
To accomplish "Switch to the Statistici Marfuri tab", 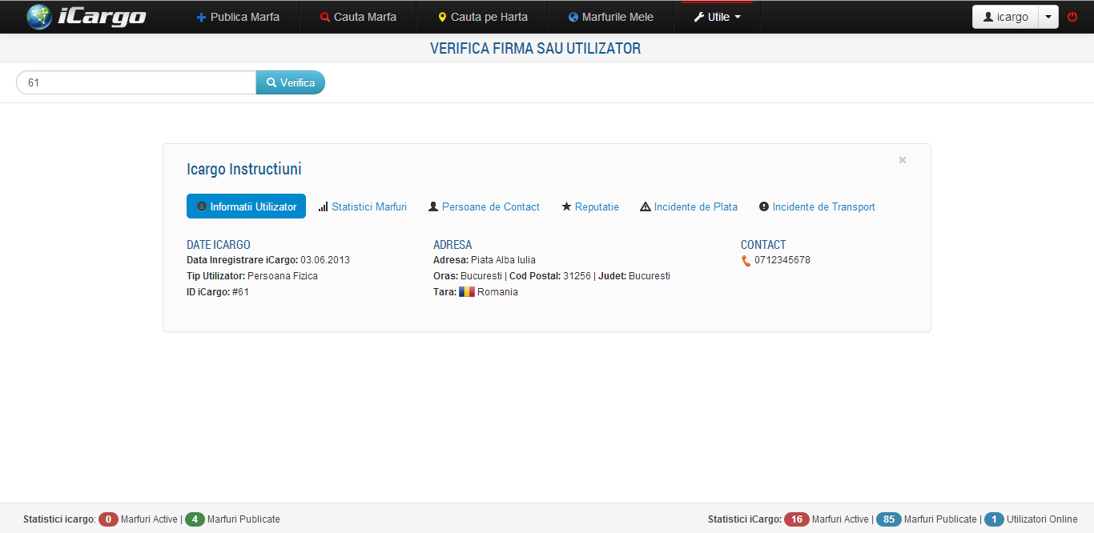I will point(362,206).
